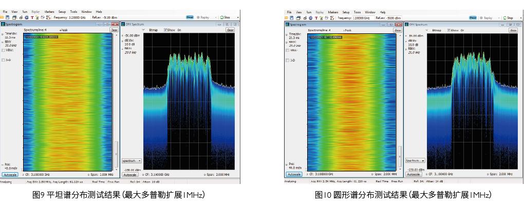Click the red T trigger icon in Figure 10 toolbar
Screen dimensions: 524x206
(316, 18)
